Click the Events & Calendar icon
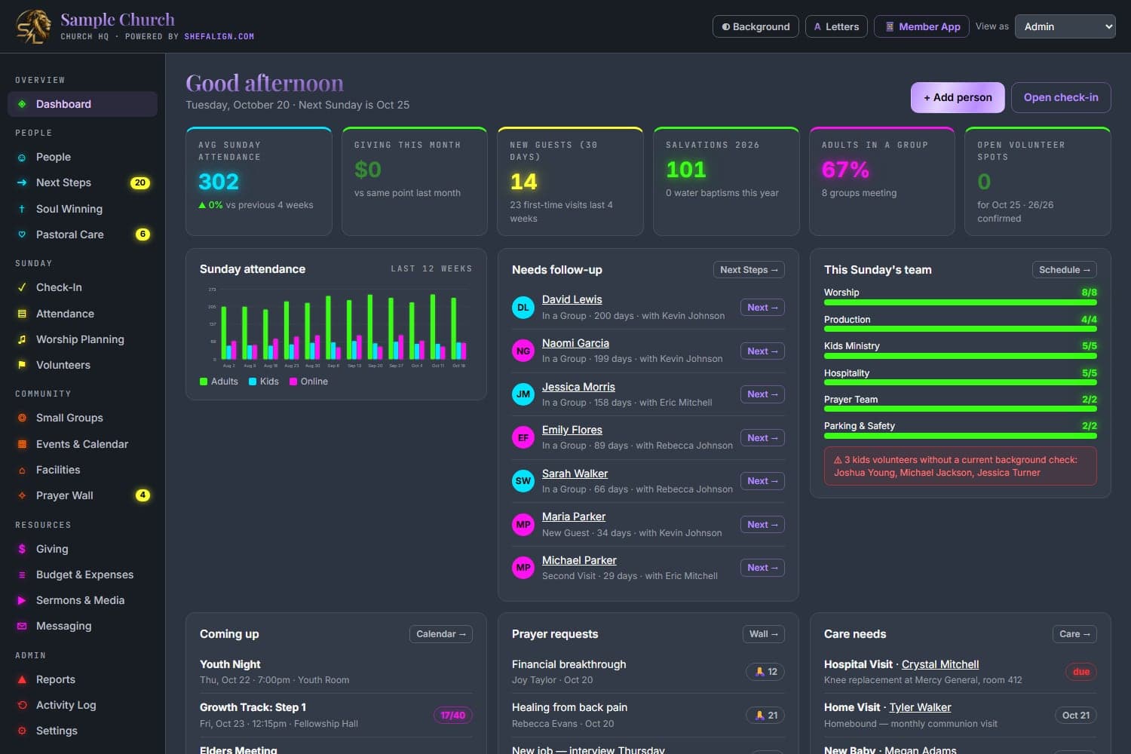 pyautogui.click(x=22, y=444)
